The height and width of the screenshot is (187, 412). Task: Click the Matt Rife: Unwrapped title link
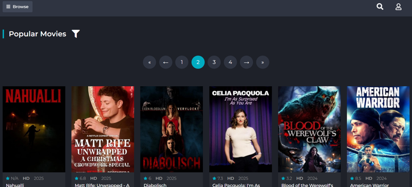point(102,185)
